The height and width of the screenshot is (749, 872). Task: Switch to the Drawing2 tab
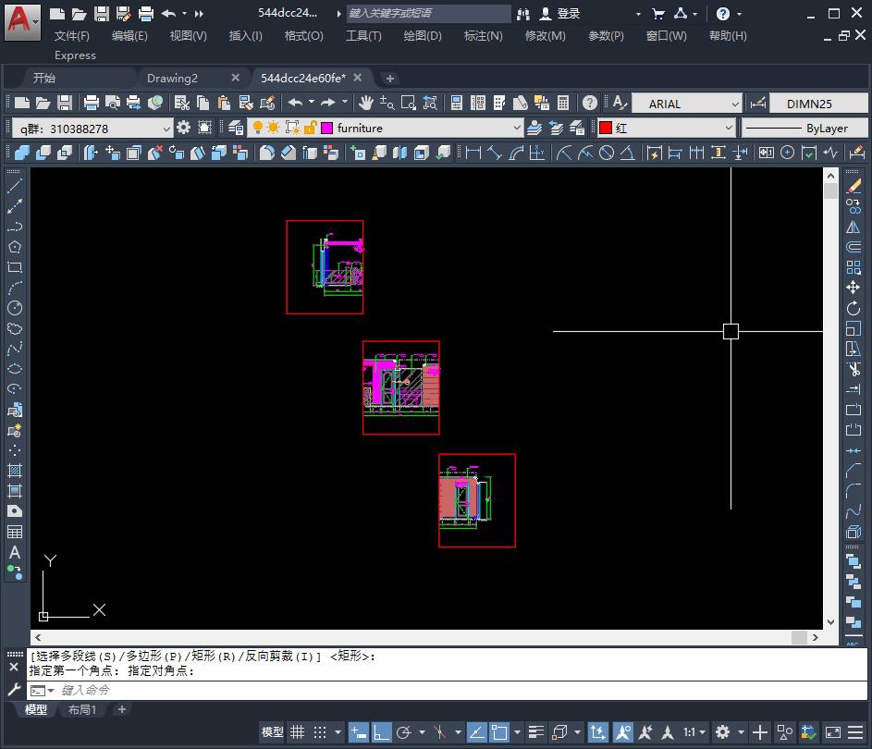[x=173, y=78]
